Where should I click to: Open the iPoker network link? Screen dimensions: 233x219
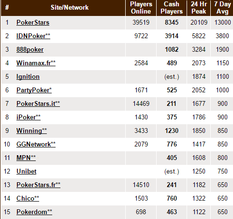coord(29,117)
